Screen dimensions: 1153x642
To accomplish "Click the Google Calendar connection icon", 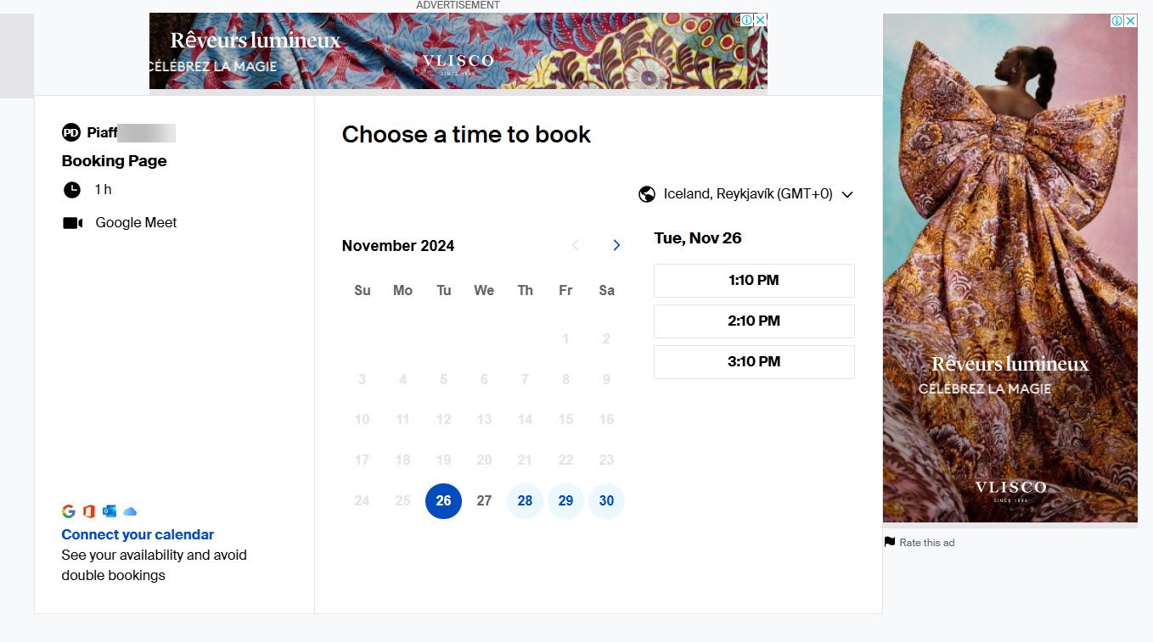I will pyautogui.click(x=68, y=511).
